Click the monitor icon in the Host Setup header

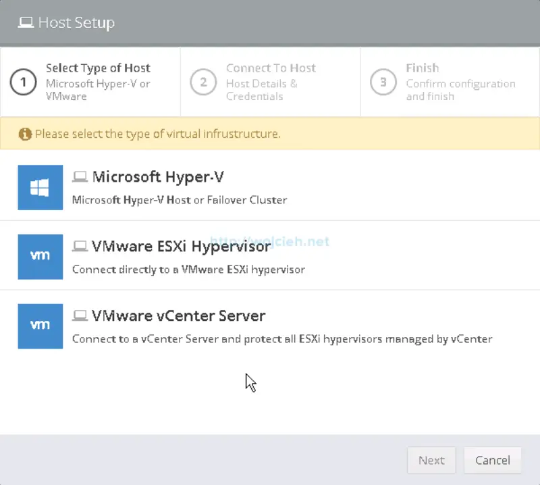click(x=27, y=22)
